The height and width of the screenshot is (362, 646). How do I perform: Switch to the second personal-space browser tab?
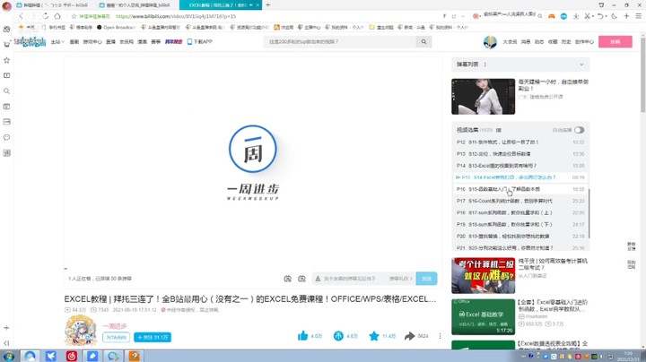coord(135,5)
